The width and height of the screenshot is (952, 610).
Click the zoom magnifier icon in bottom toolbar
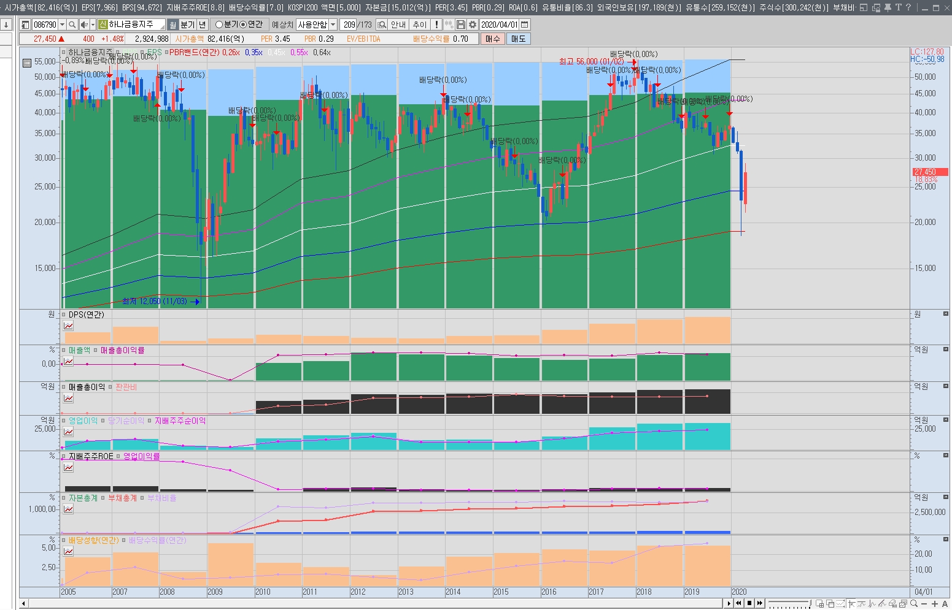[914, 604]
